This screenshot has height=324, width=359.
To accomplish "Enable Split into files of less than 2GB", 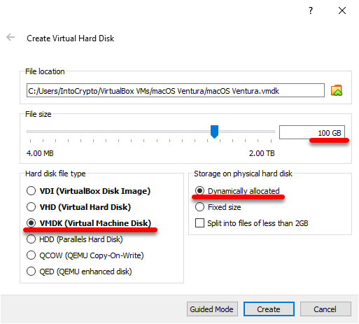I will coord(252,223).
